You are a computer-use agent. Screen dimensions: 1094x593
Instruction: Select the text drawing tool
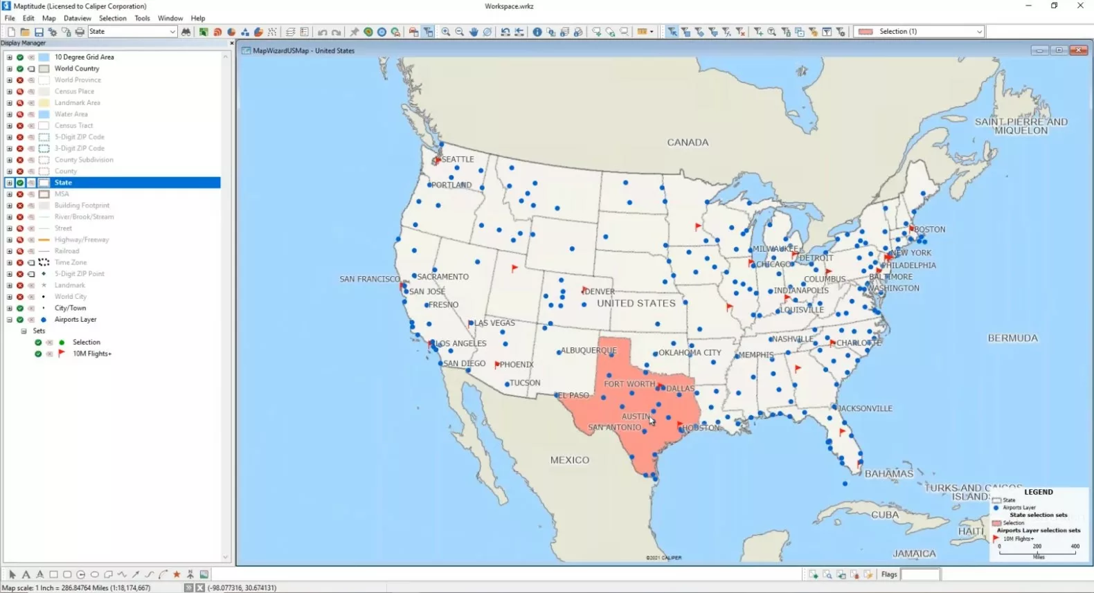pyautogui.click(x=26, y=574)
